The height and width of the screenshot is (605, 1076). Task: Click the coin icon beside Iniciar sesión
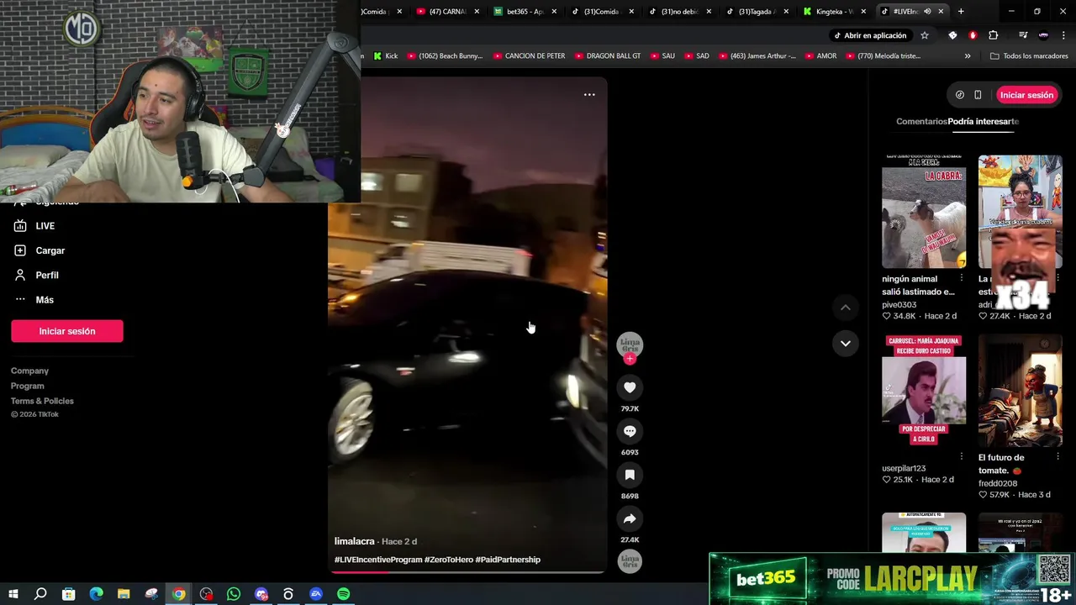point(960,95)
